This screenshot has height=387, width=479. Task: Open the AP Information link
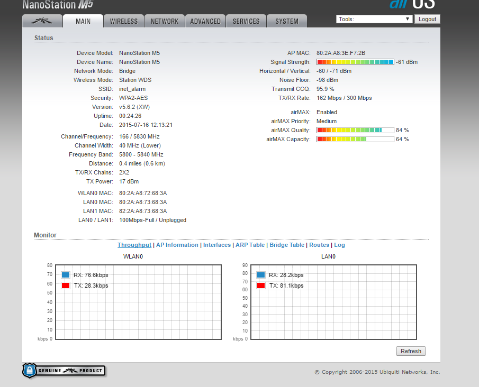(x=177, y=245)
